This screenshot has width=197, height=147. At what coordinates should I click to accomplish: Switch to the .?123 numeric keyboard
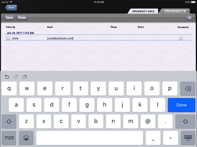(9, 138)
